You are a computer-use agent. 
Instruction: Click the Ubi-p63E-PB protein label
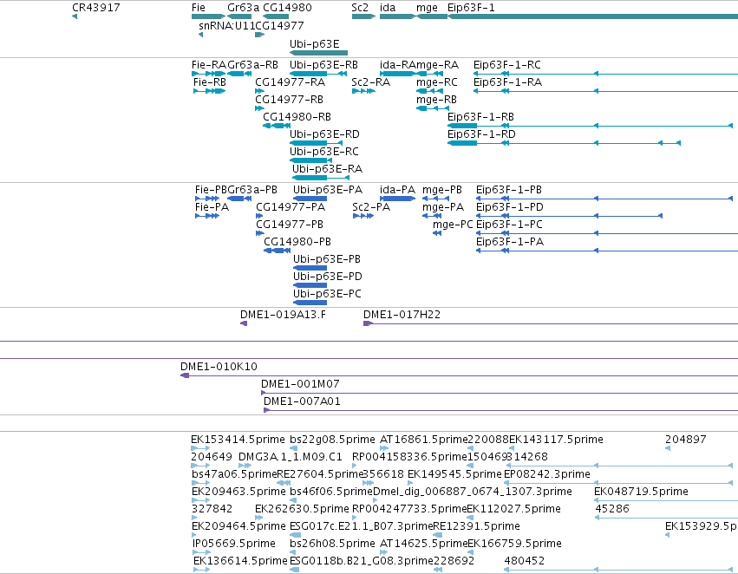coord(327,259)
